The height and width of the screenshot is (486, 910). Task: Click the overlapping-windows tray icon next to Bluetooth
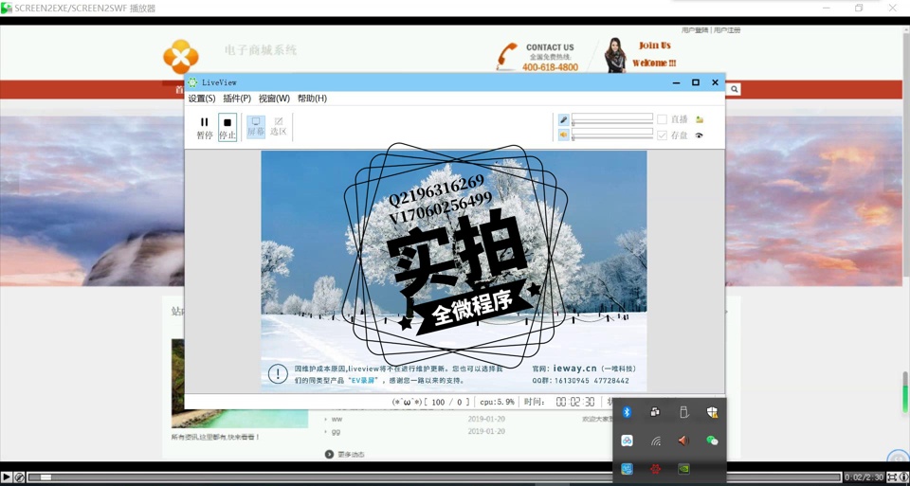pos(655,412)
